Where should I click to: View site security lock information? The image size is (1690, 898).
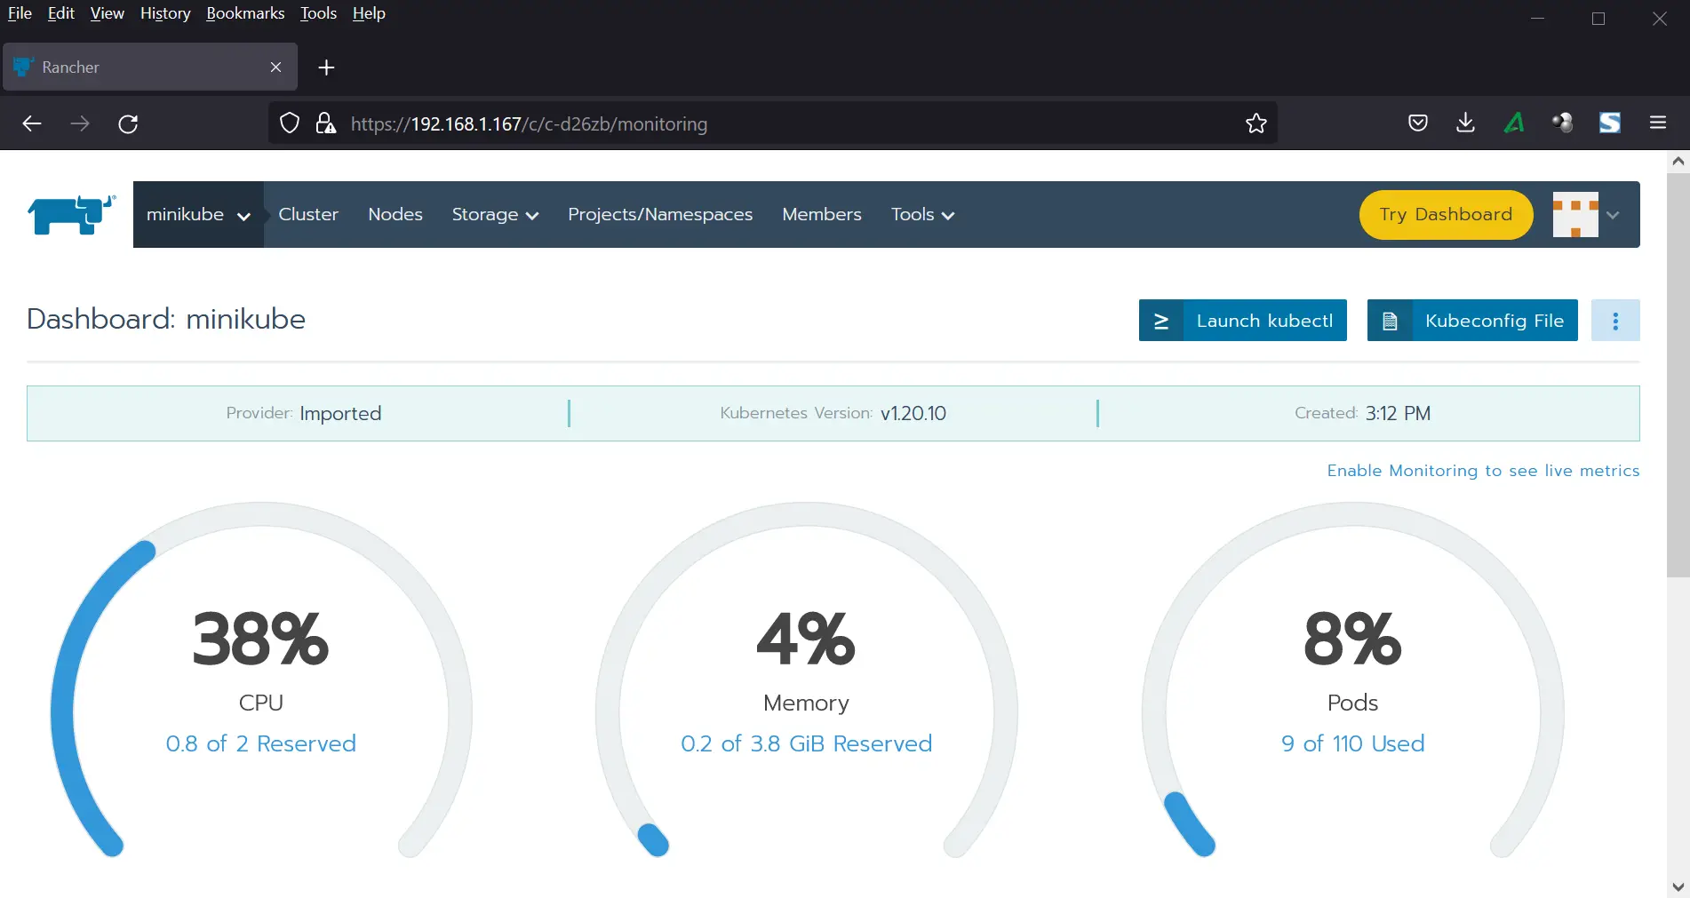point(326,123)
